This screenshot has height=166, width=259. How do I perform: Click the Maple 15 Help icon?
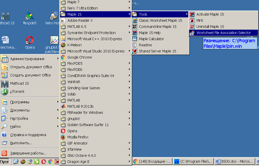tap(135, 33)
